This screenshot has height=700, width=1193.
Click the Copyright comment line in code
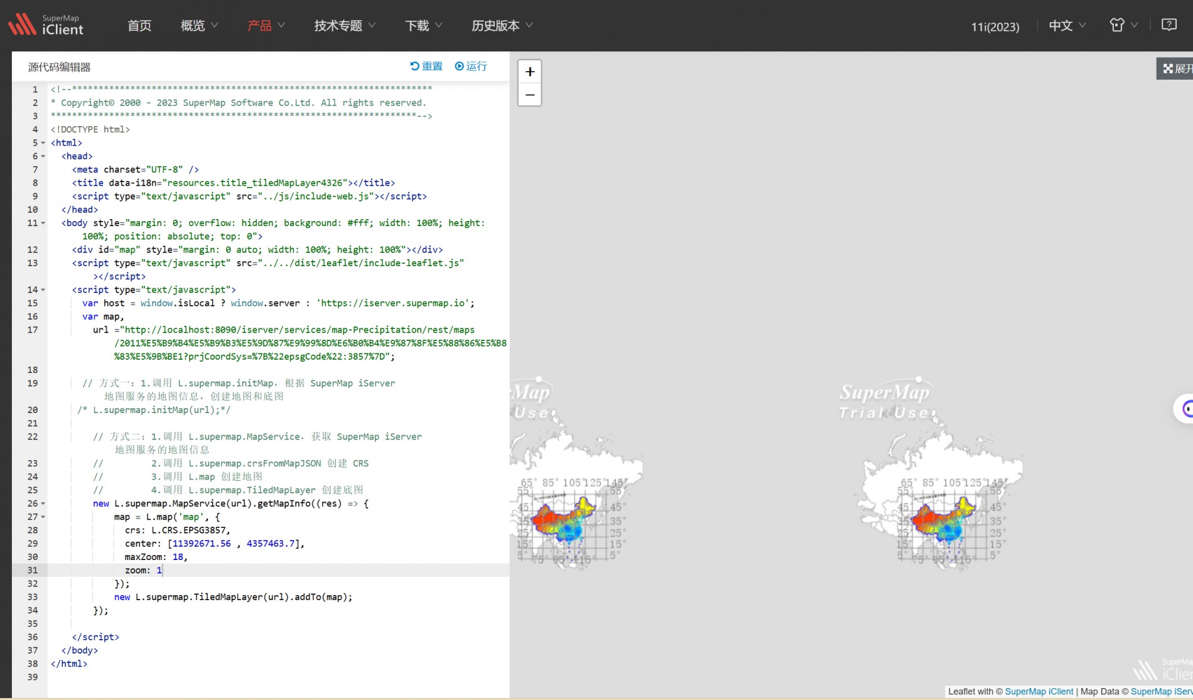pyautogui.click(x=239, y=103)
